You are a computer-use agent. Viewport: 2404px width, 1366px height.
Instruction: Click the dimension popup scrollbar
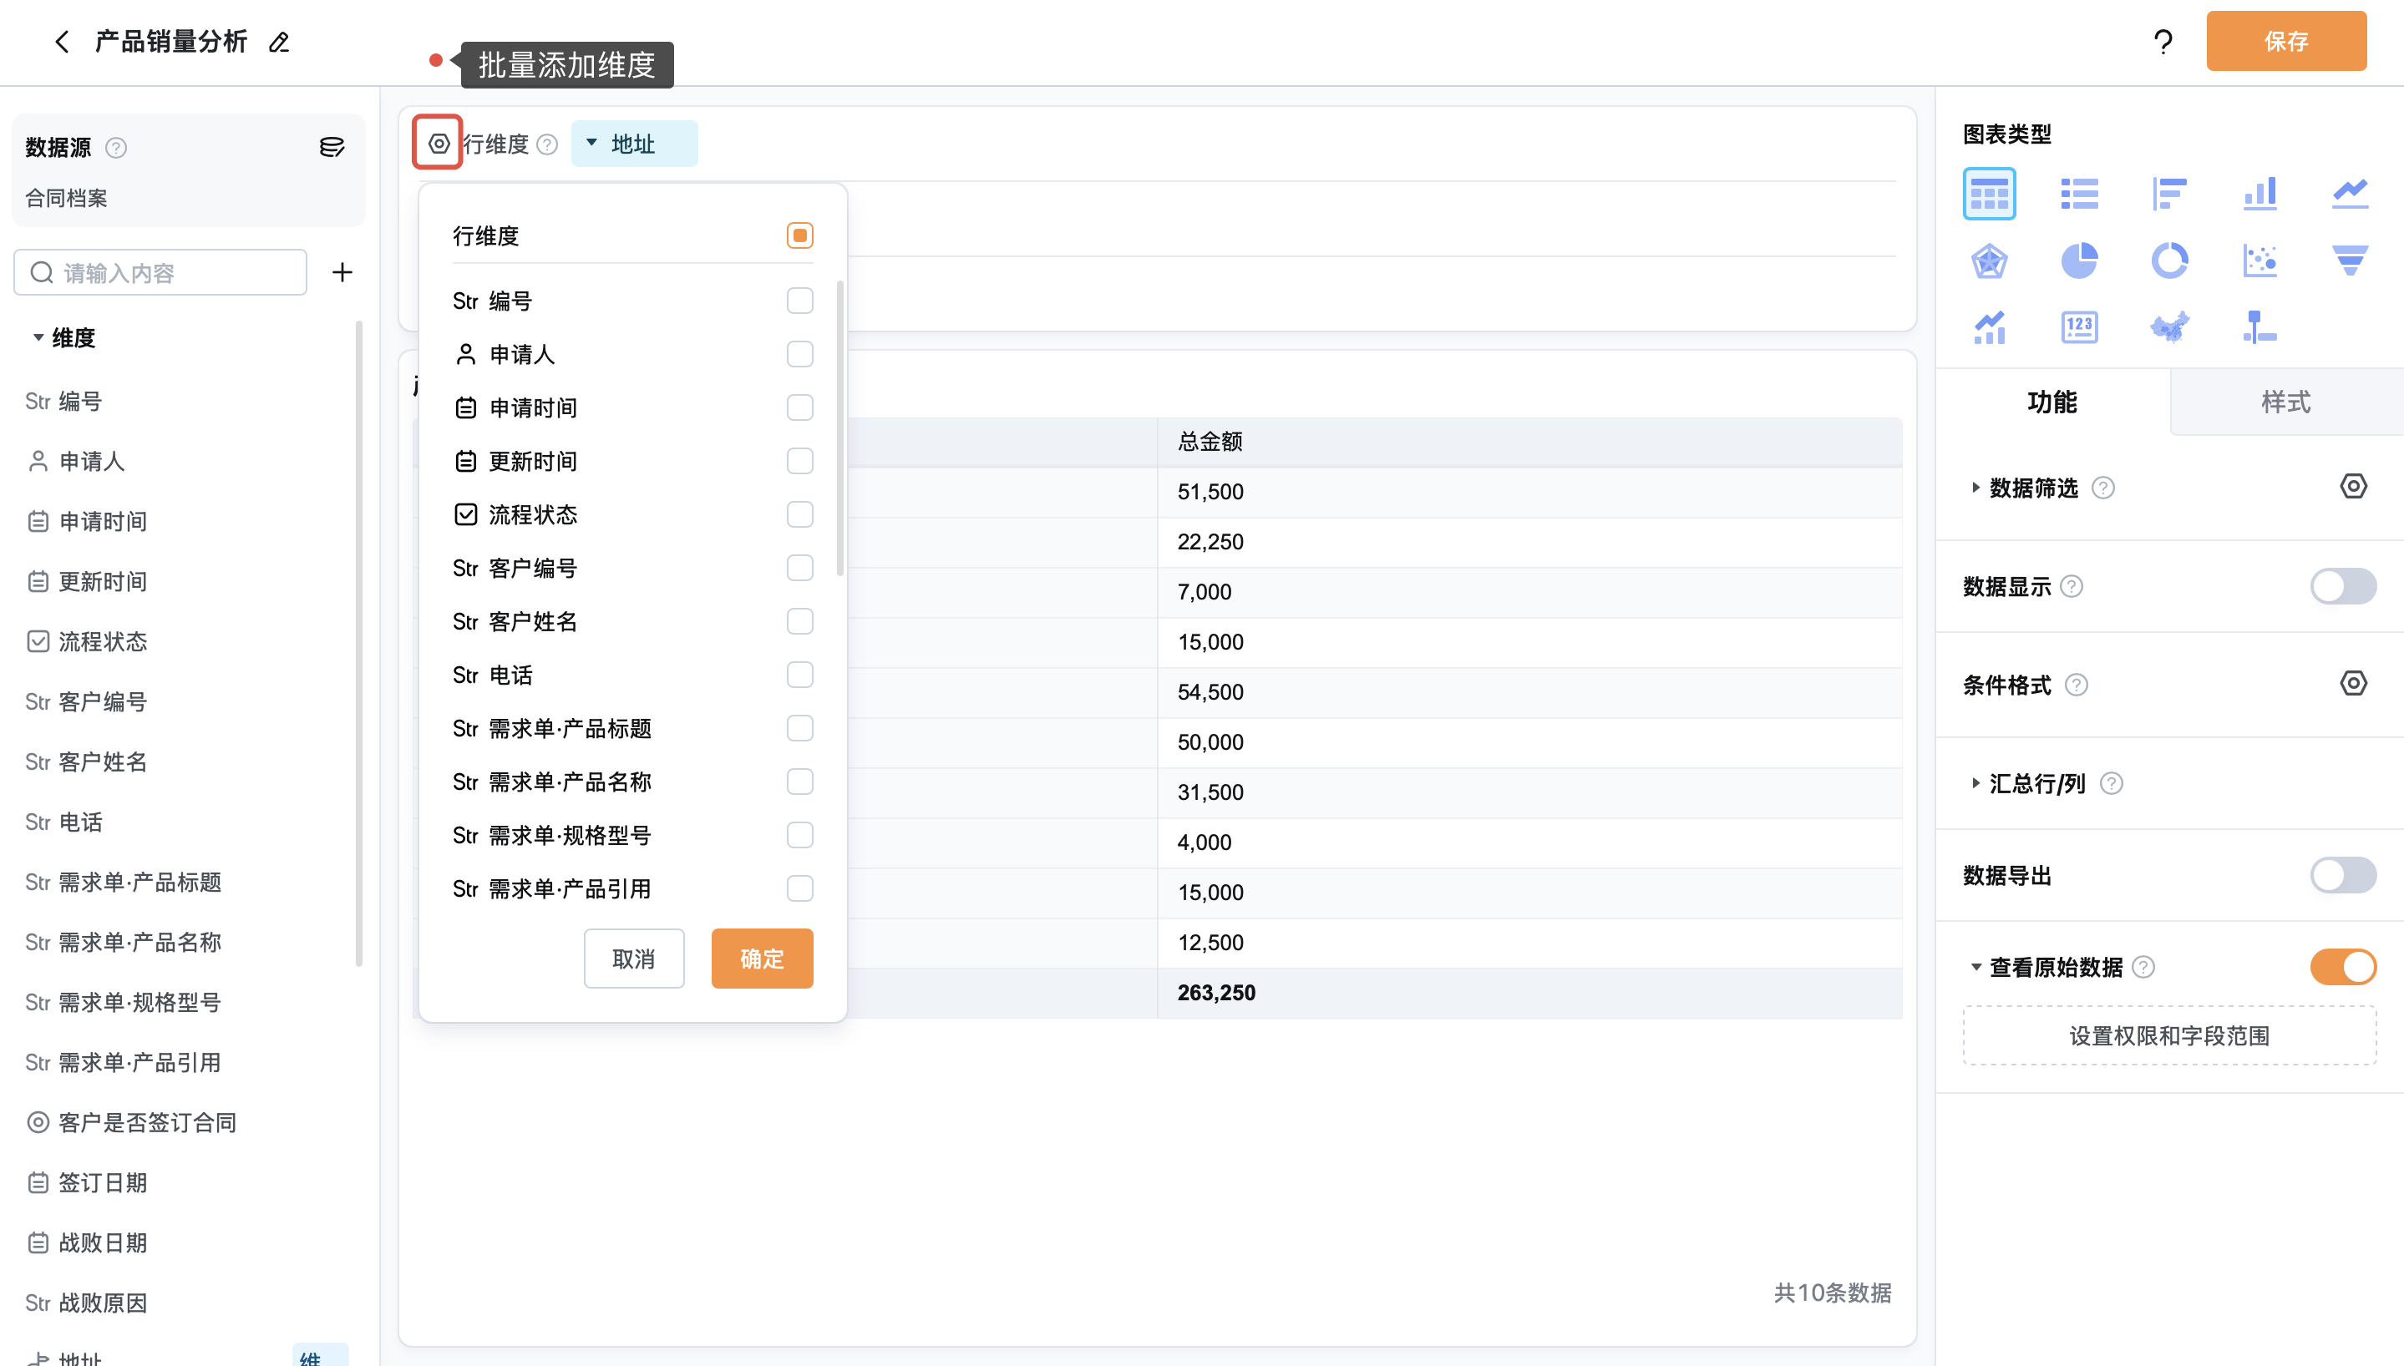click(839, 428)
